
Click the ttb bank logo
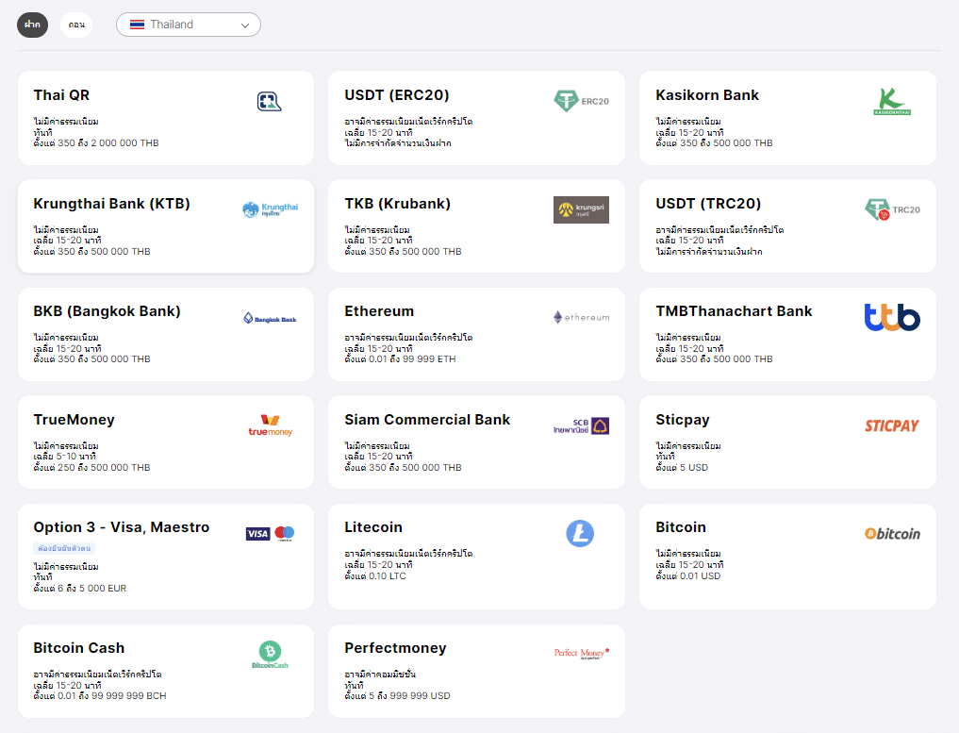click(x=892, y=317)
